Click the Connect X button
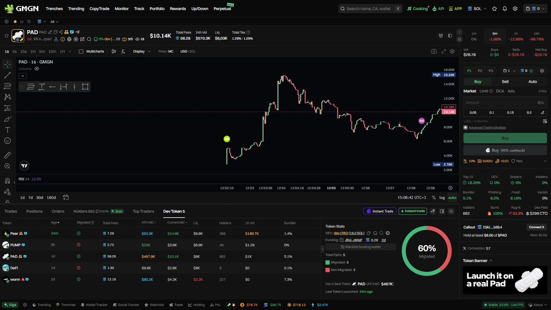Image resolution: width=551 pixels, height=310 pixels. point(536,227)
